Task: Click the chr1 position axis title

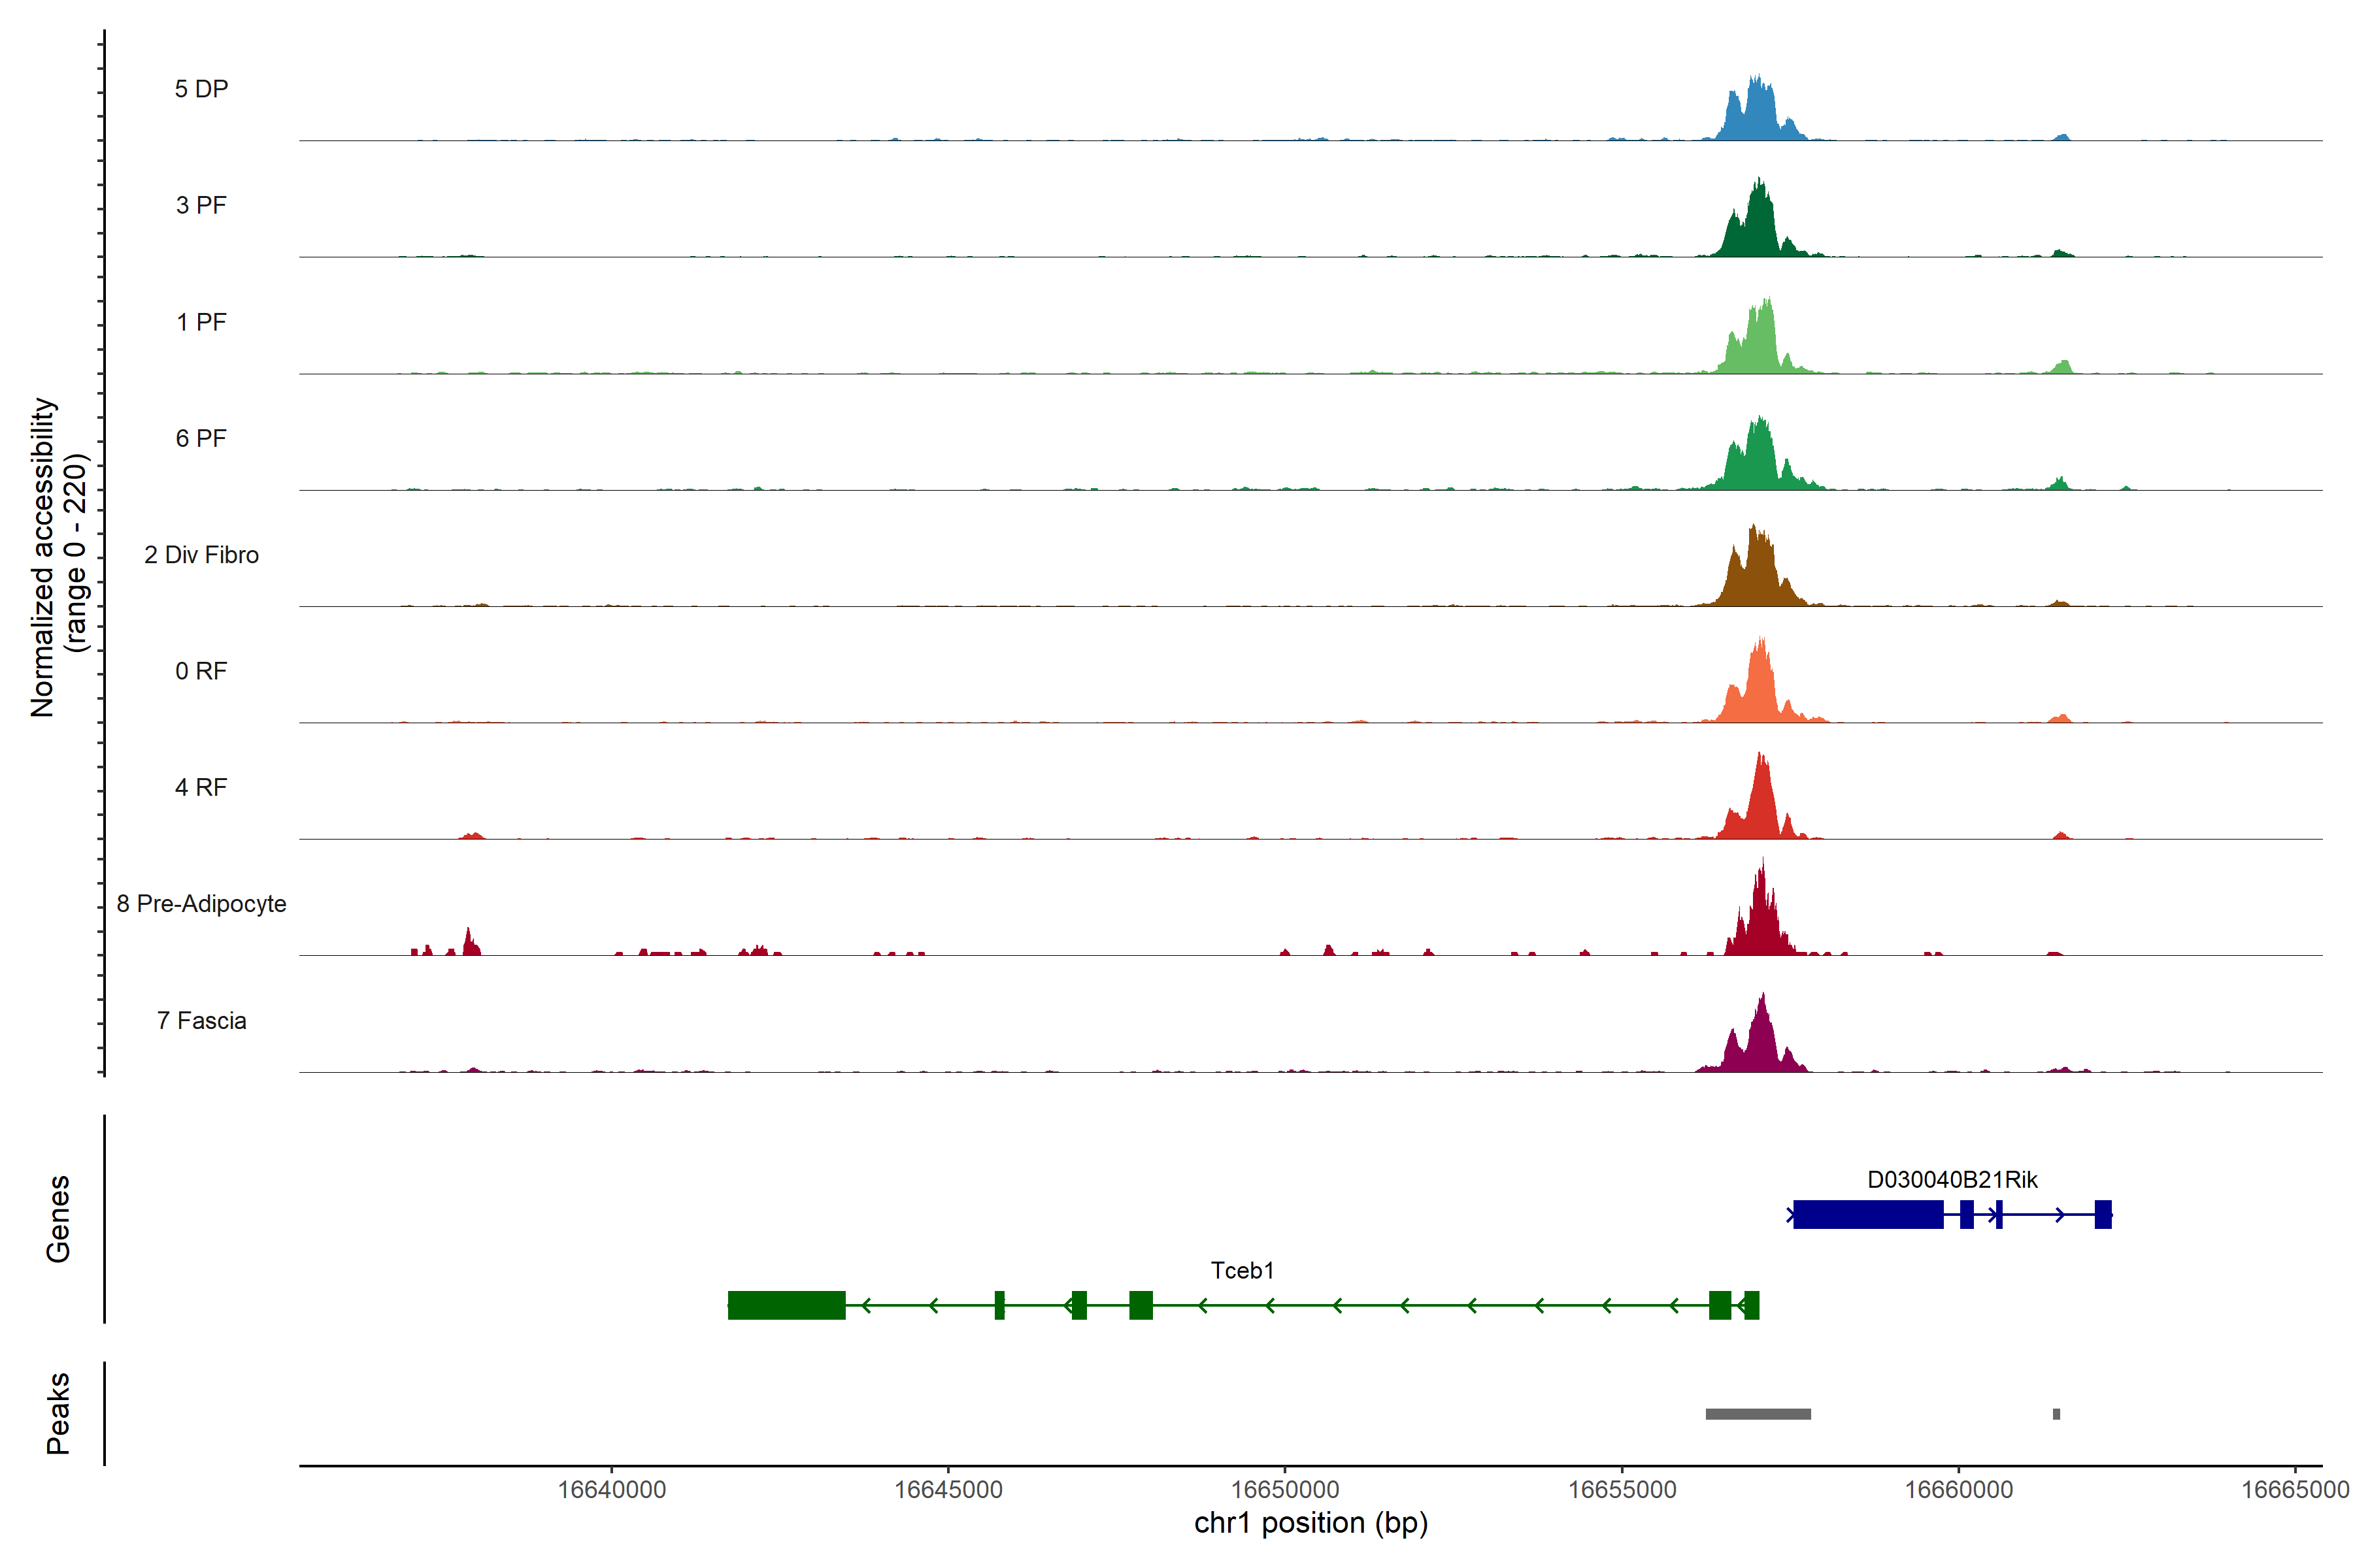Action: [1310, 1523]
